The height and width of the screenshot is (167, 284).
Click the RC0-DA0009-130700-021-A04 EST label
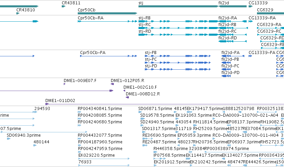[245, 115]
